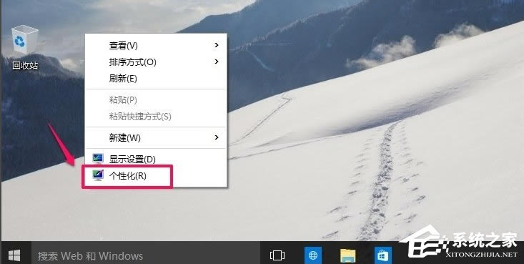Click the 个性化 monitor icon
This screenshot has height=264, width=524.
[x=98, y=176]
